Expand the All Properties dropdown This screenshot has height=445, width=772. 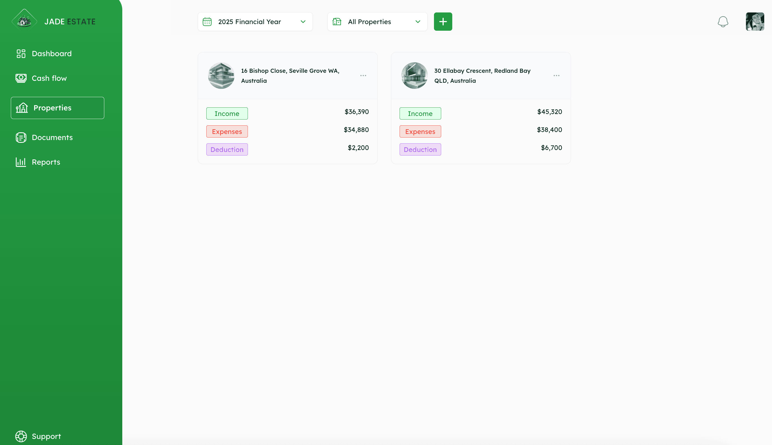(417, 22)
